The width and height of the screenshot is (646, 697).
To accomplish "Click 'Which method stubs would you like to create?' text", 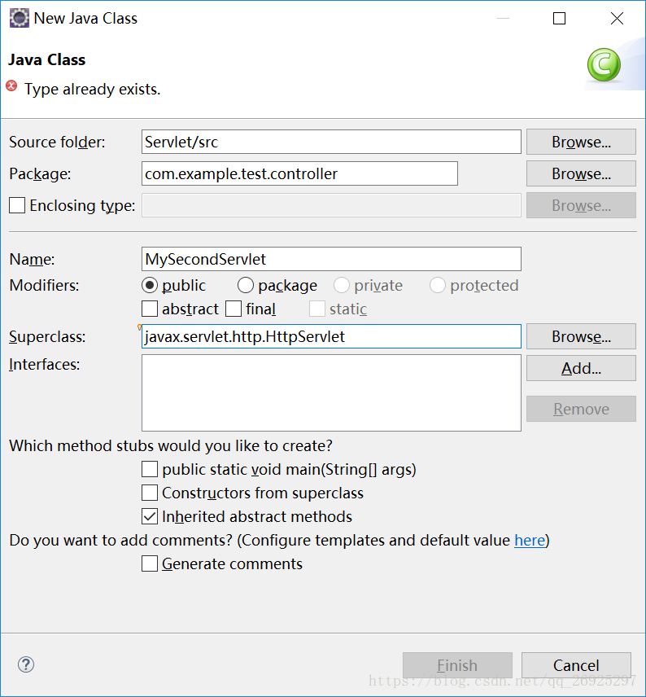I will point(171,446).
